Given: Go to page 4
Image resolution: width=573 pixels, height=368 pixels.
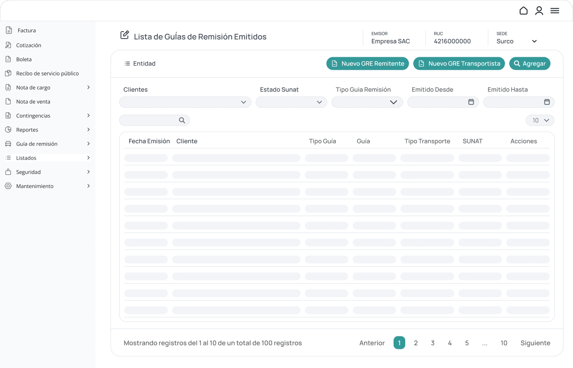Looking at the screenshot, I should tap(450, 343).
